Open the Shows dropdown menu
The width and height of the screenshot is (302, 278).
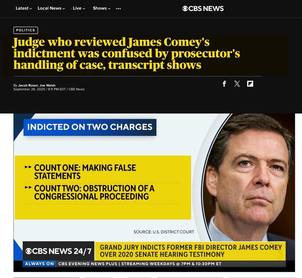pos(101,8)
